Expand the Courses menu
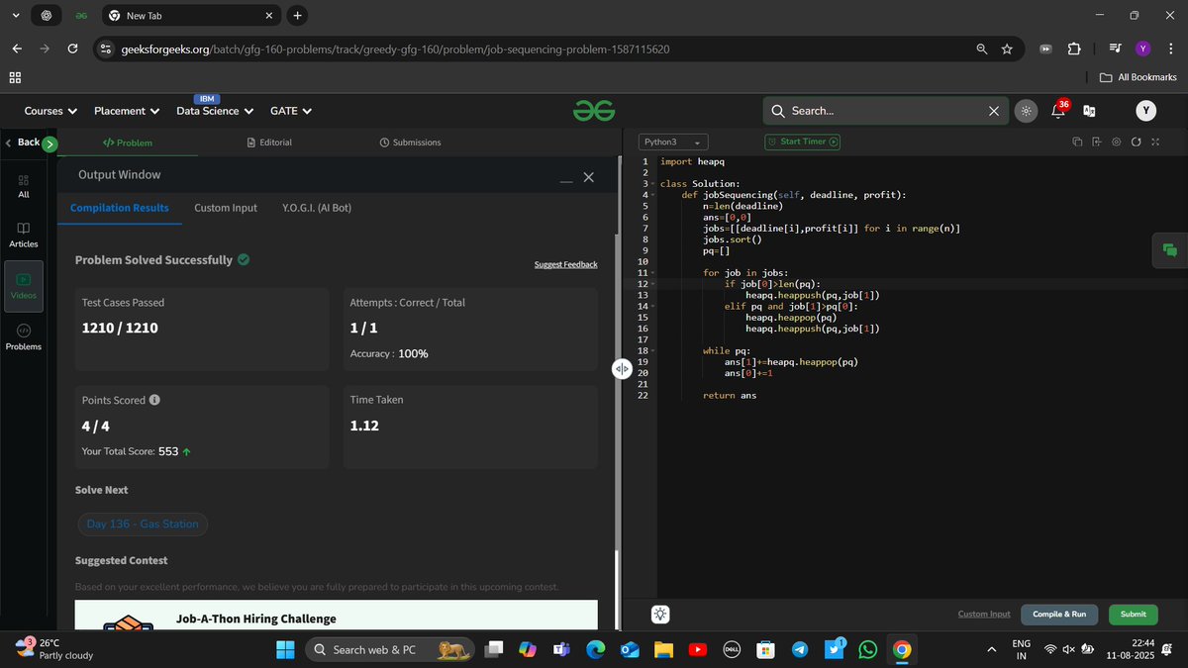The width and height of the screenshot is (1188, 668). point(50,111)
